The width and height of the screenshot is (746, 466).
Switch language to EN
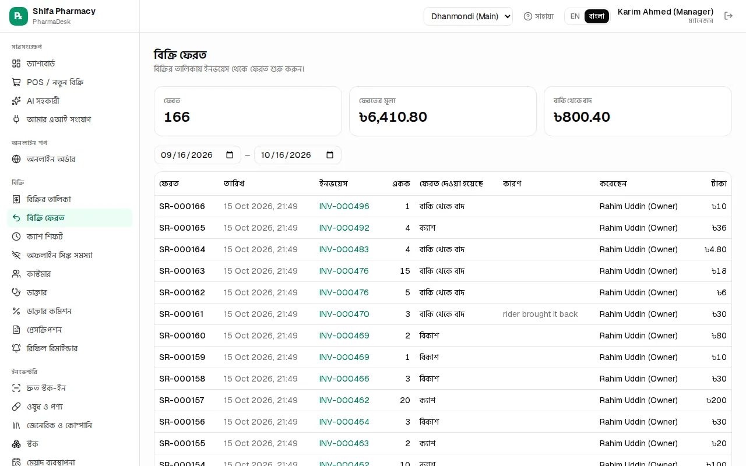coord(575,16)
